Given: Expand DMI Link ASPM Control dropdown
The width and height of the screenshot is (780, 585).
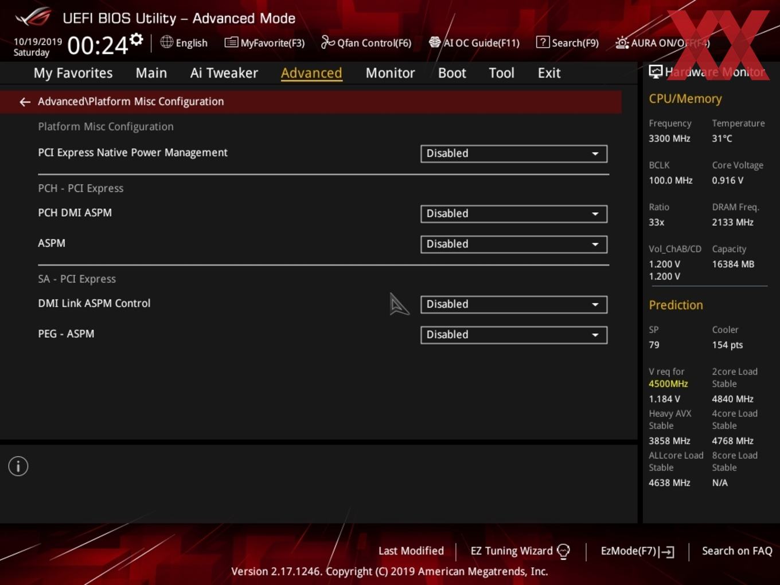Looking at the screenshot, I should click(514, 305).
